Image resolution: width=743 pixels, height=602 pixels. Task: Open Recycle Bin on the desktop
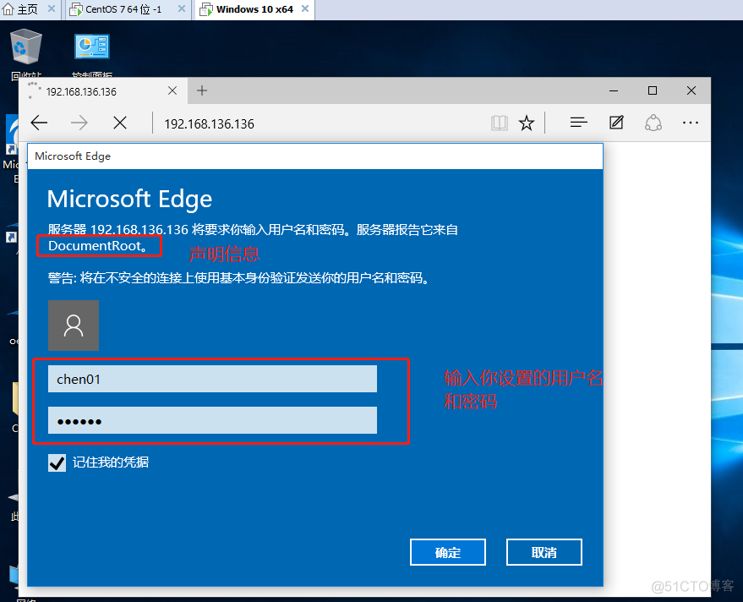(26, 52)
